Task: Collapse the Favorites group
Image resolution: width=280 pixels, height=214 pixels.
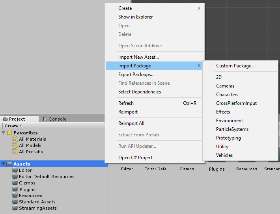Action: pyautogui.click(x=4, y=133)
